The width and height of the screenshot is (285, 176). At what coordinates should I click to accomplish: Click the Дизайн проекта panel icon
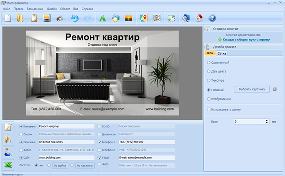coord(208,47)
